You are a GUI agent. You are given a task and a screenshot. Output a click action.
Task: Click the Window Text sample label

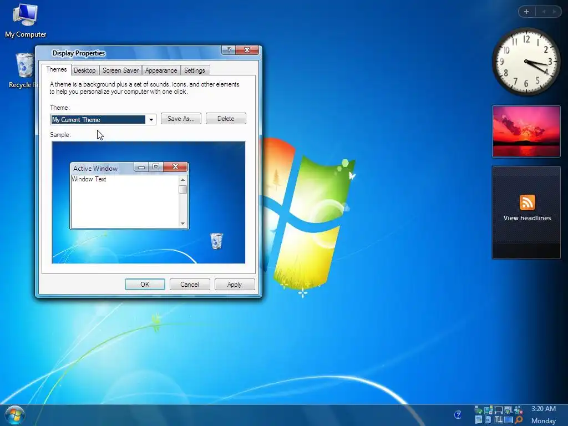(89, 179)
